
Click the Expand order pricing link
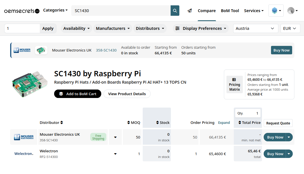coord(224,122)
